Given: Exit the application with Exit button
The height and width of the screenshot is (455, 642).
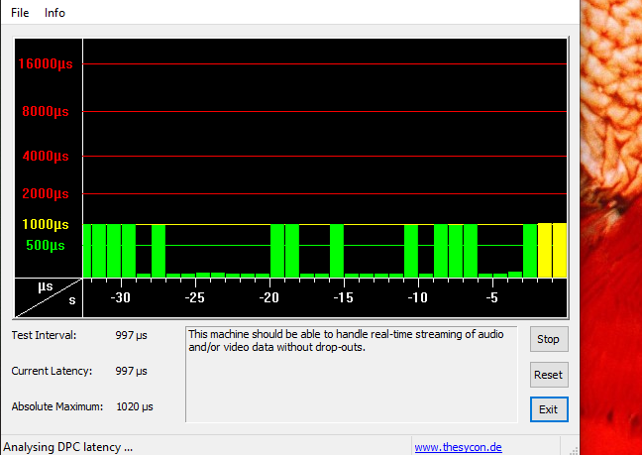Looking at the screenshot, I should click(x=548, y=408).
